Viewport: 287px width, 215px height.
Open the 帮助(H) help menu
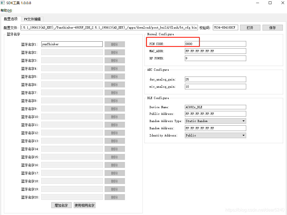point(6,11)
